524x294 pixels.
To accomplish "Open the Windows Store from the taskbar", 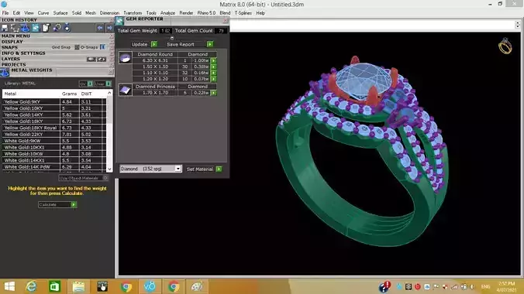I will 54,286.
